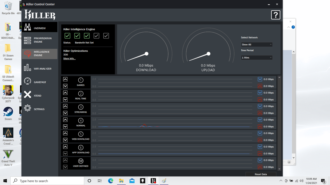Click the Normal priority 4 circle
Viewport: 330px width, 185px height.
coord(81,121)
